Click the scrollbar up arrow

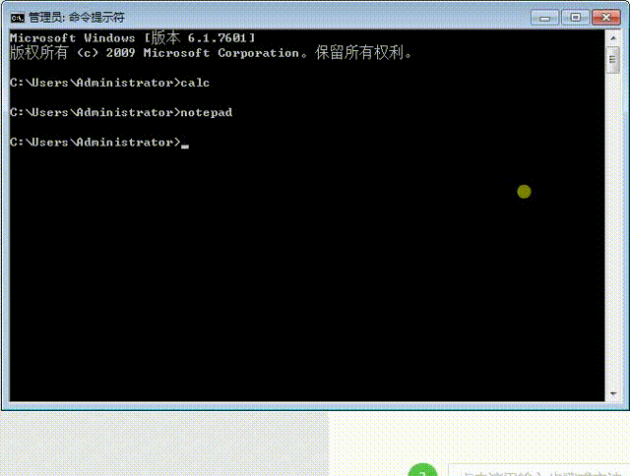pos(613,38)
